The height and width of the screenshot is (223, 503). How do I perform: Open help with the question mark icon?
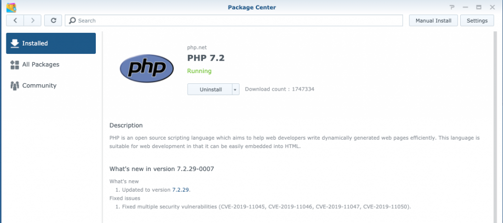click(452, 7)
